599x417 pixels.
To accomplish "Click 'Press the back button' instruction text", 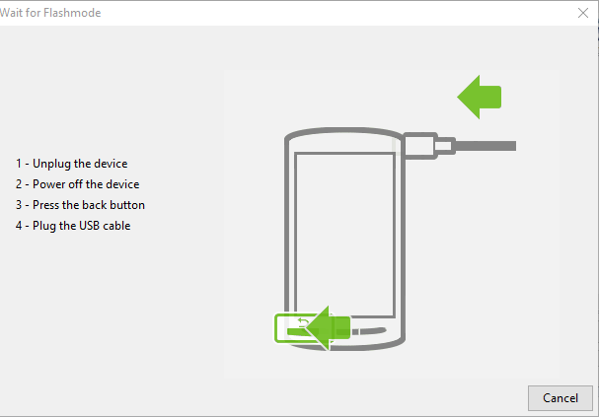I will (89, 205).
